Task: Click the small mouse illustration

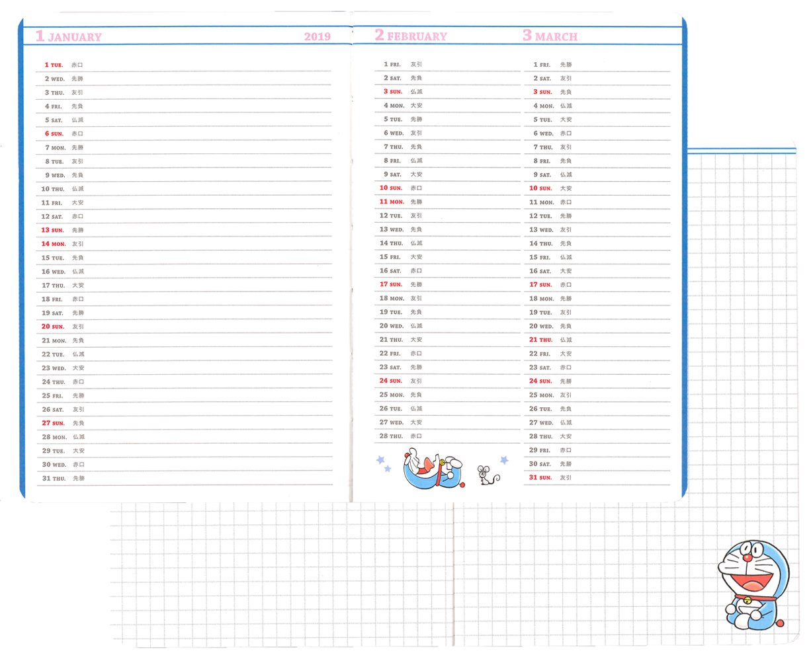Action: (484, 473)
